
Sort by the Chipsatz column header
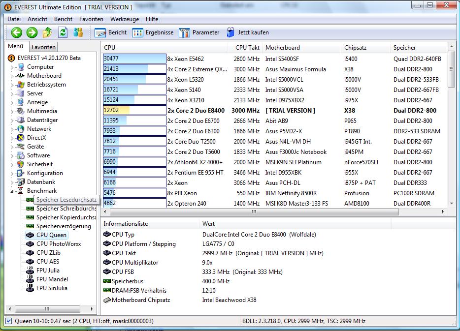click(365, 47)
